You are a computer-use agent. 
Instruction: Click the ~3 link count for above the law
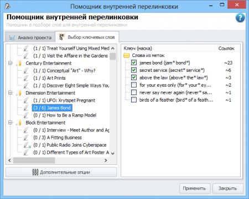[229, 77]
